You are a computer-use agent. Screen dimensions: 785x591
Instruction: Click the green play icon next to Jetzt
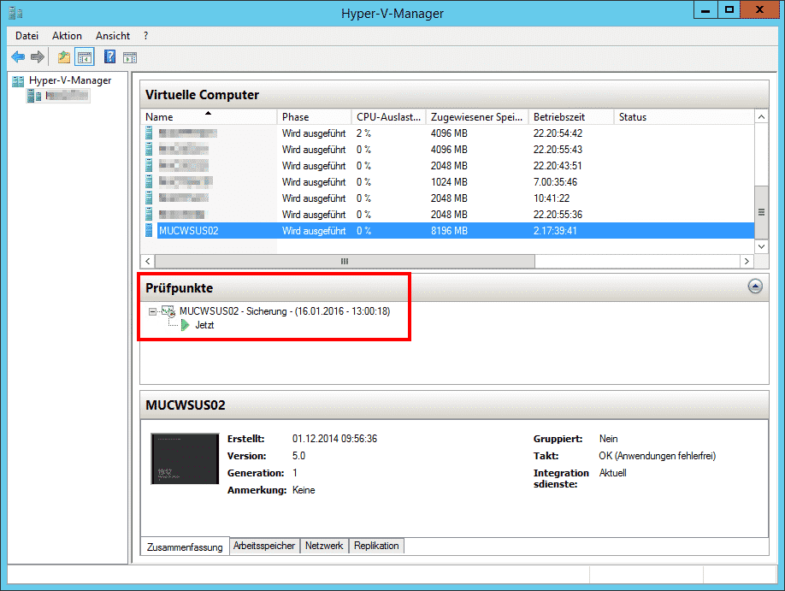click(186, 326)
